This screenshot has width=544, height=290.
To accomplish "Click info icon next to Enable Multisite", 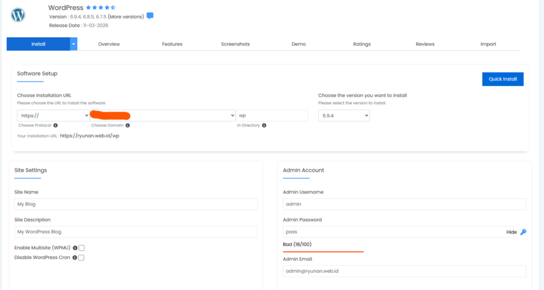I will coord(75,248).
